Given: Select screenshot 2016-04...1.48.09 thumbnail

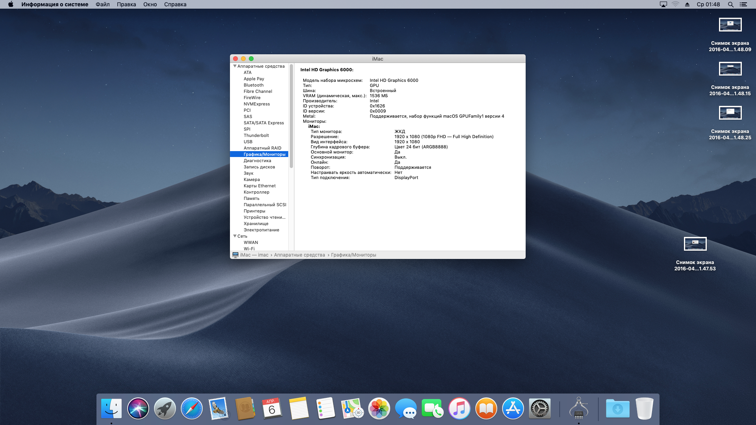Looking at the screenshot, I should pyautogui.click(x=730, y=25).
